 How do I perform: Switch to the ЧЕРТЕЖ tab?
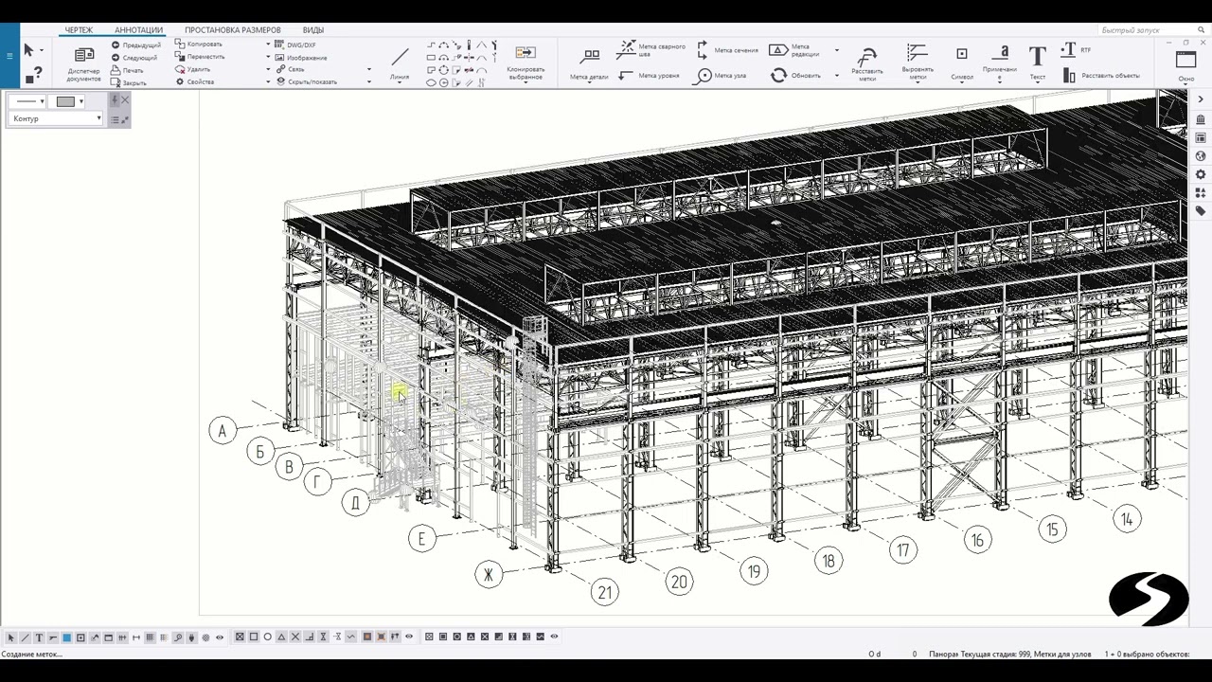[x=79, y=30]
